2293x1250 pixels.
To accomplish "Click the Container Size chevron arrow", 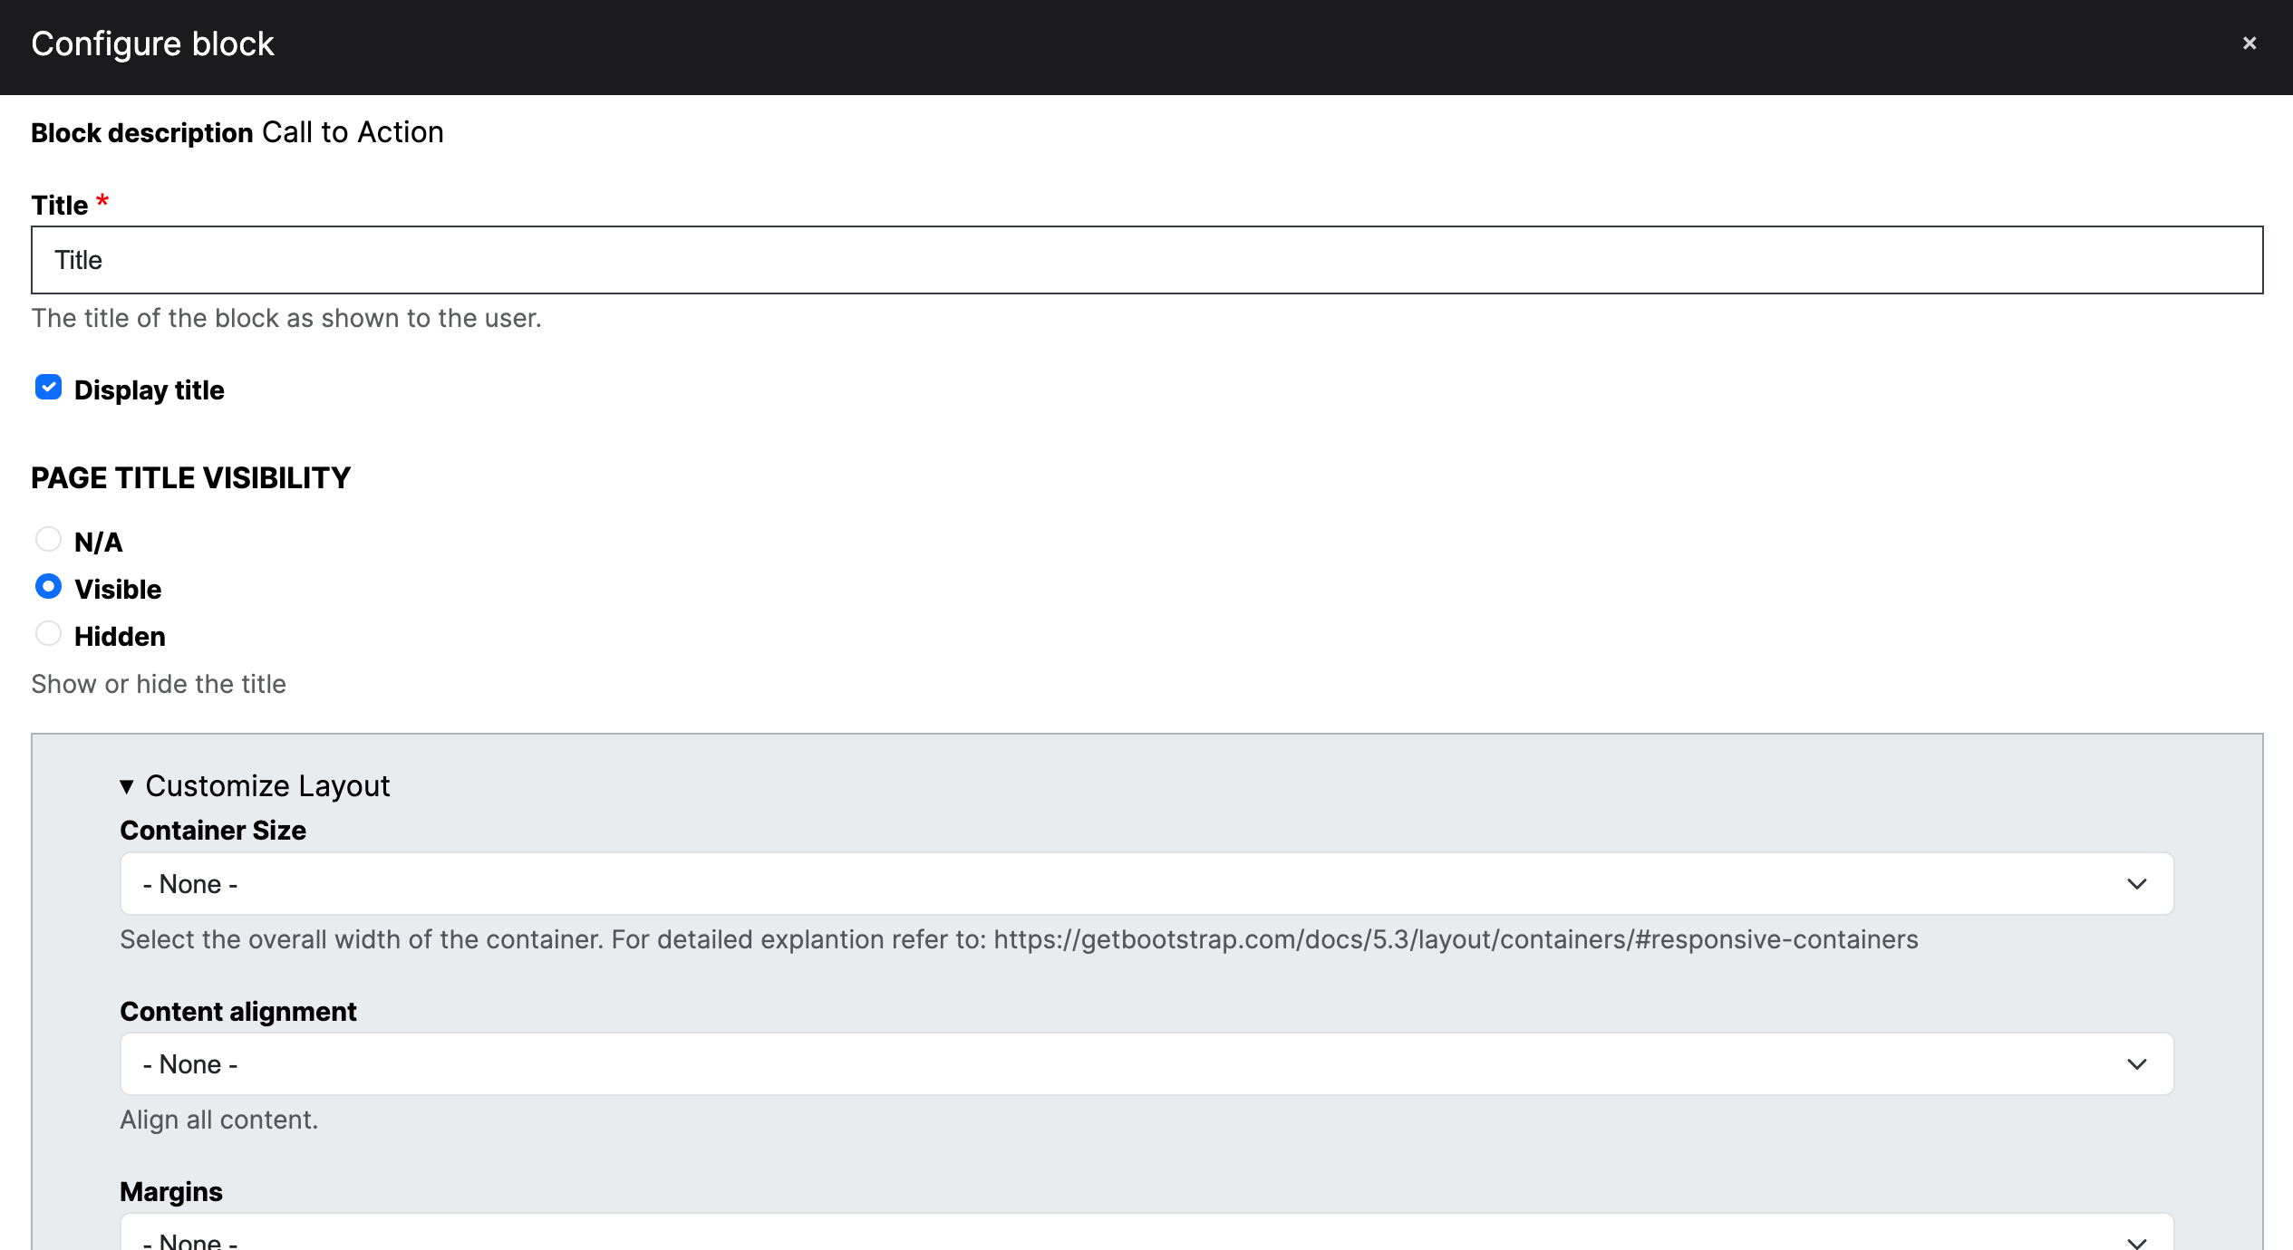I will [2136, 884].
